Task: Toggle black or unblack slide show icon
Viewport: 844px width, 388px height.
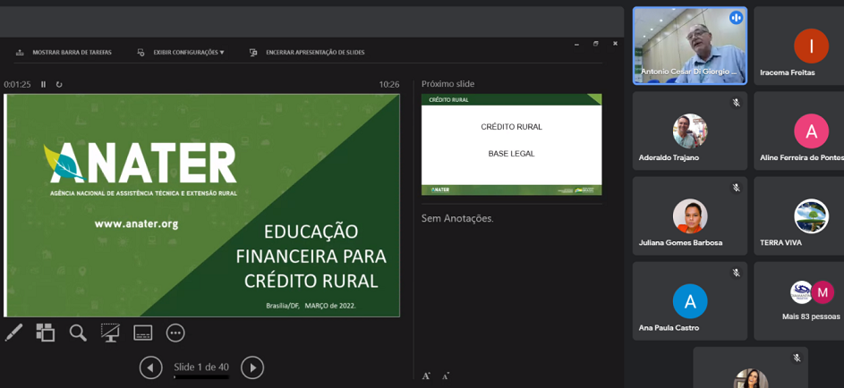Action: [110, 333]
